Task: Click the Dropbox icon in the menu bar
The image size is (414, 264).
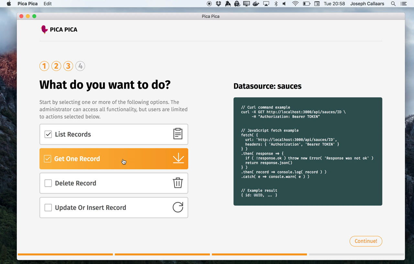Action: [x=218, y=4]
